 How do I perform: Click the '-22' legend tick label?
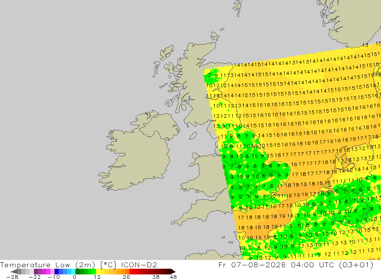click(35, 277)
